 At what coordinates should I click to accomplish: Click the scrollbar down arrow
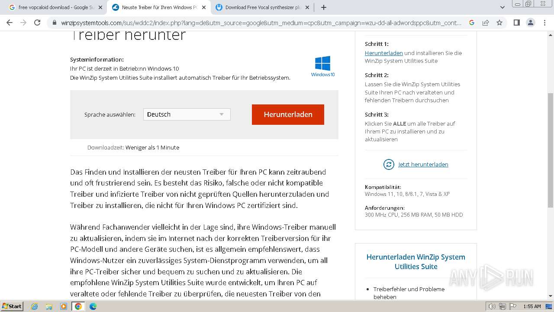550,296
